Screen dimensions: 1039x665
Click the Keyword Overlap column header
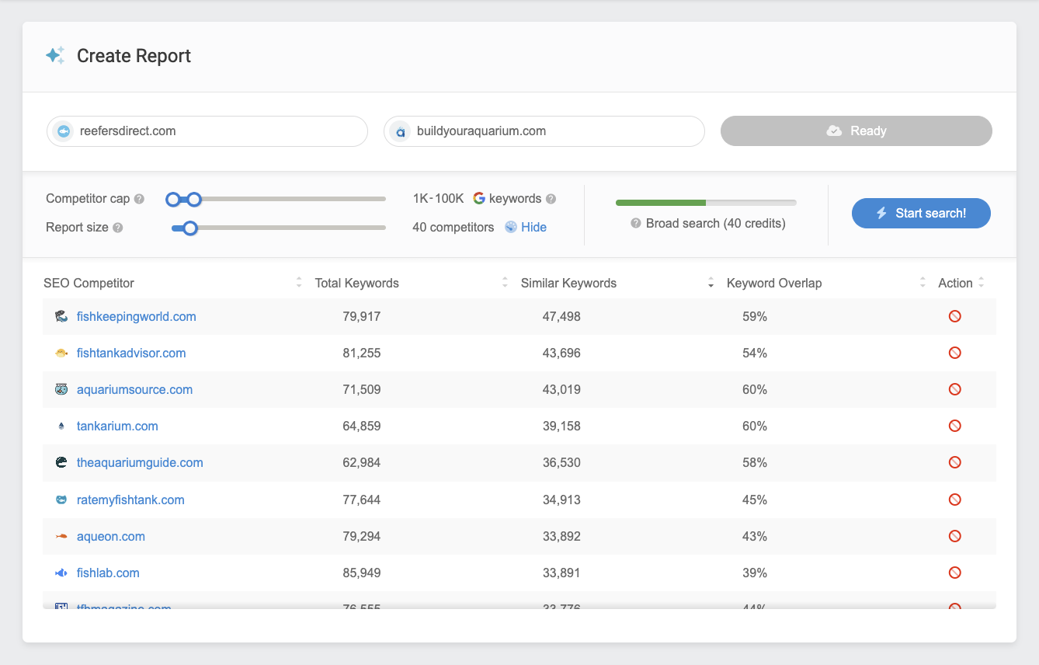(x=774, y=283)
